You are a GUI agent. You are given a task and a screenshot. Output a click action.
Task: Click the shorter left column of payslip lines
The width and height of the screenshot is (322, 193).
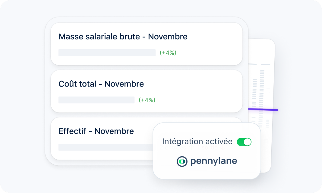point(254,93)
